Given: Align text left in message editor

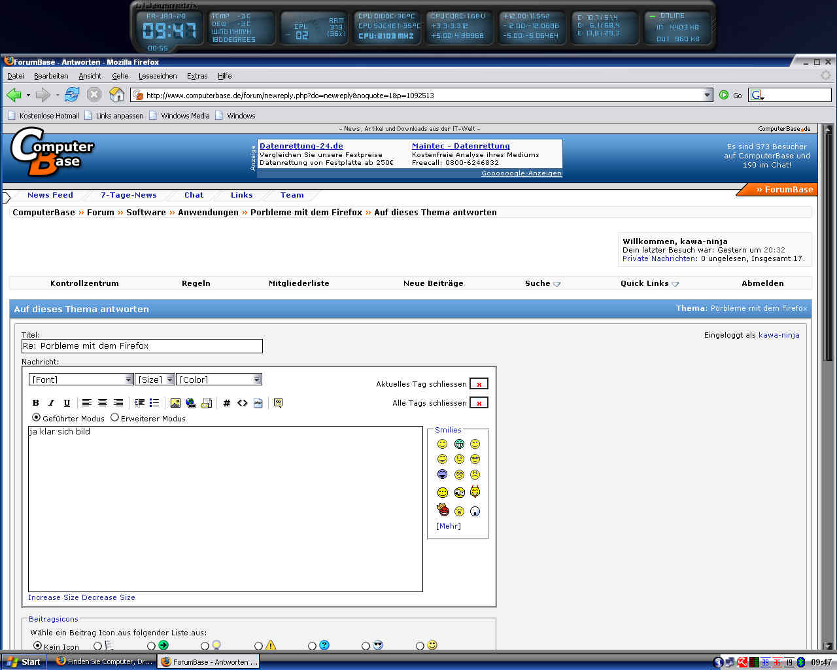Looking at the screenshot, I should [87, 403].
